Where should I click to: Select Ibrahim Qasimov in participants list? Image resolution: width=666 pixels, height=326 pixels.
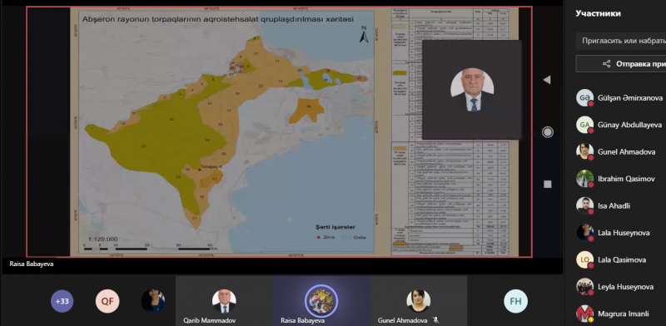621,179
